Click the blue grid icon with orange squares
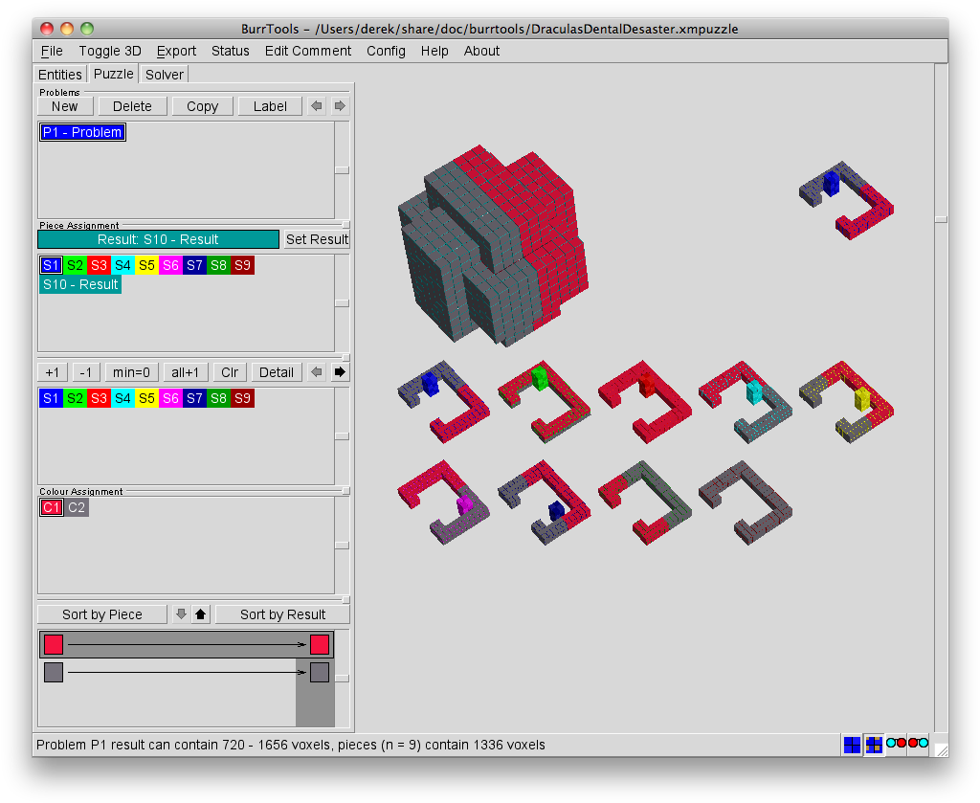This screenshot has height=803, width=980. [874, 745]
